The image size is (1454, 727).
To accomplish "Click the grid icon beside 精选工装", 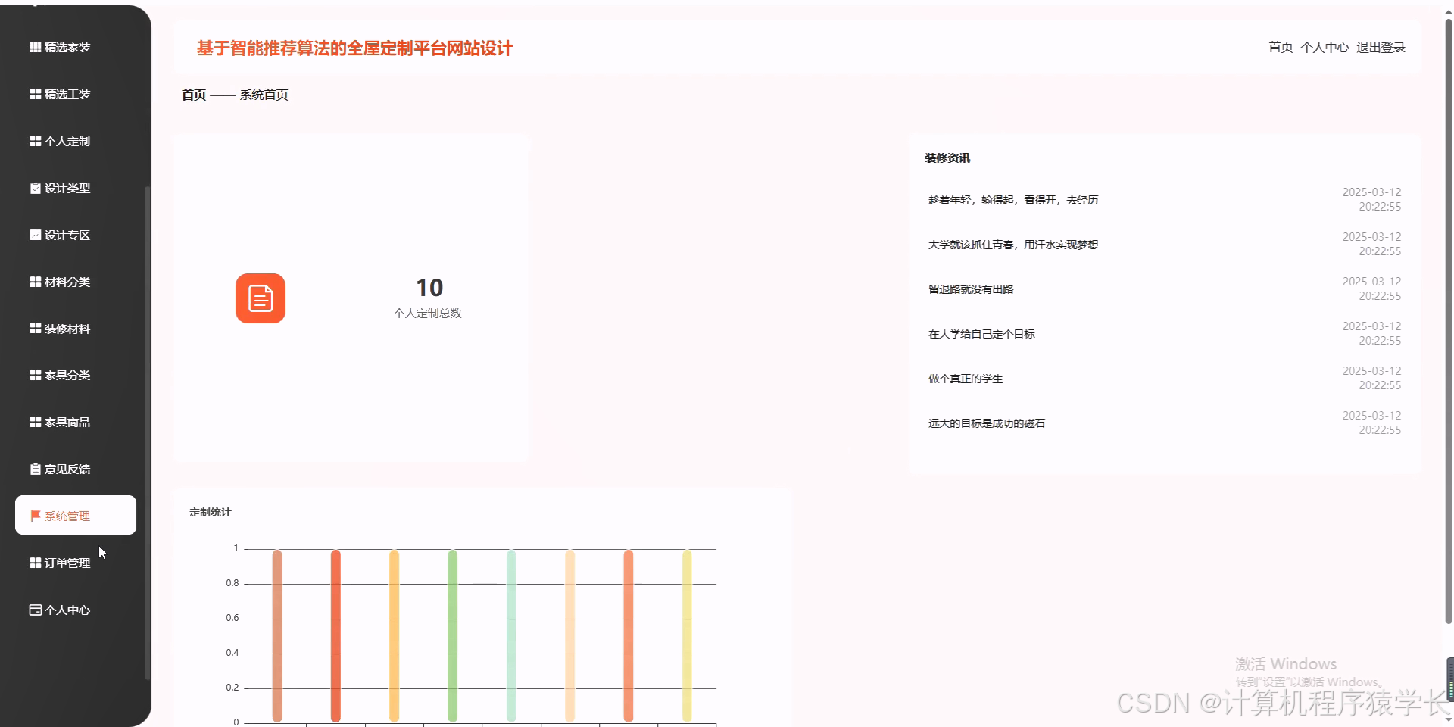I will [36, 94].
